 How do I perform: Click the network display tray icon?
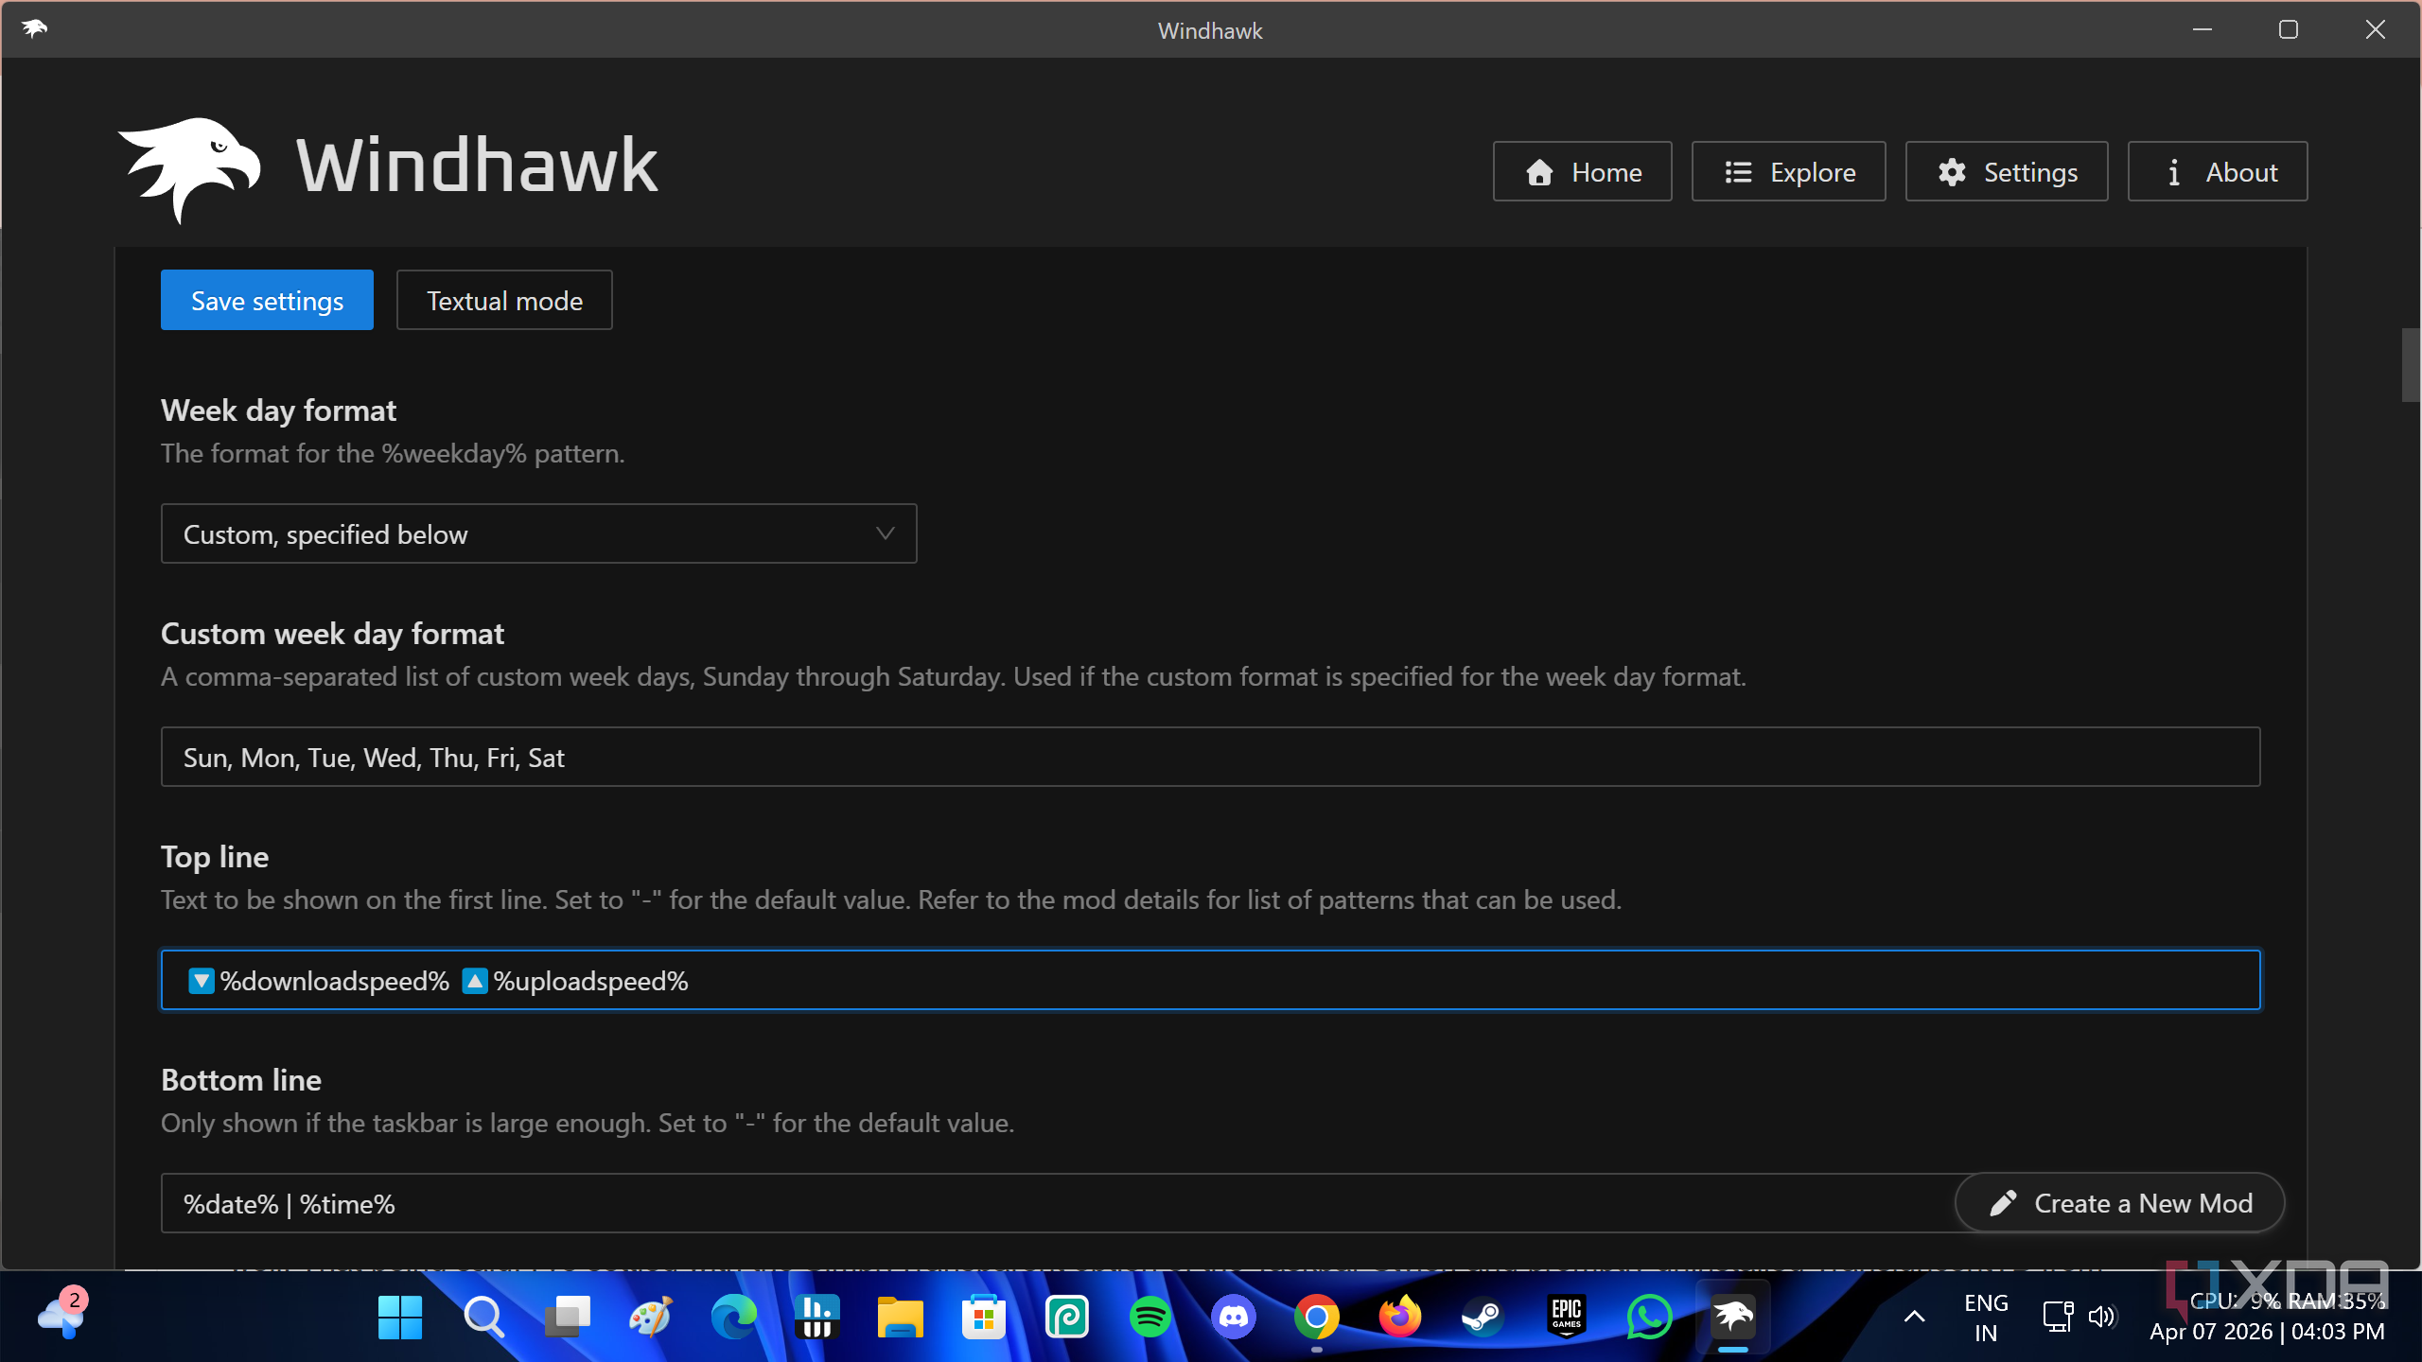coord(2058,1317)
